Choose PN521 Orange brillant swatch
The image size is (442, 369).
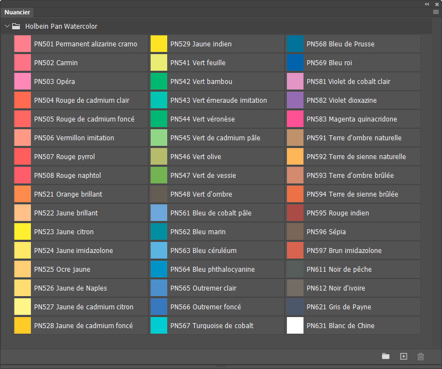(23, 194)
